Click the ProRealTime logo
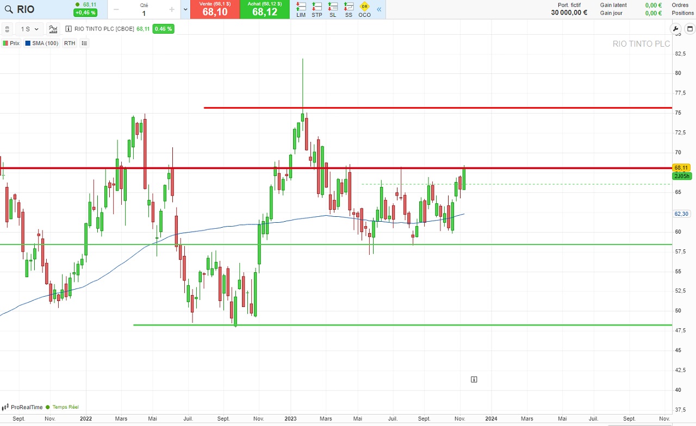Image resolution: width=696 pixels, height=426 pixels. click(23, 407)
